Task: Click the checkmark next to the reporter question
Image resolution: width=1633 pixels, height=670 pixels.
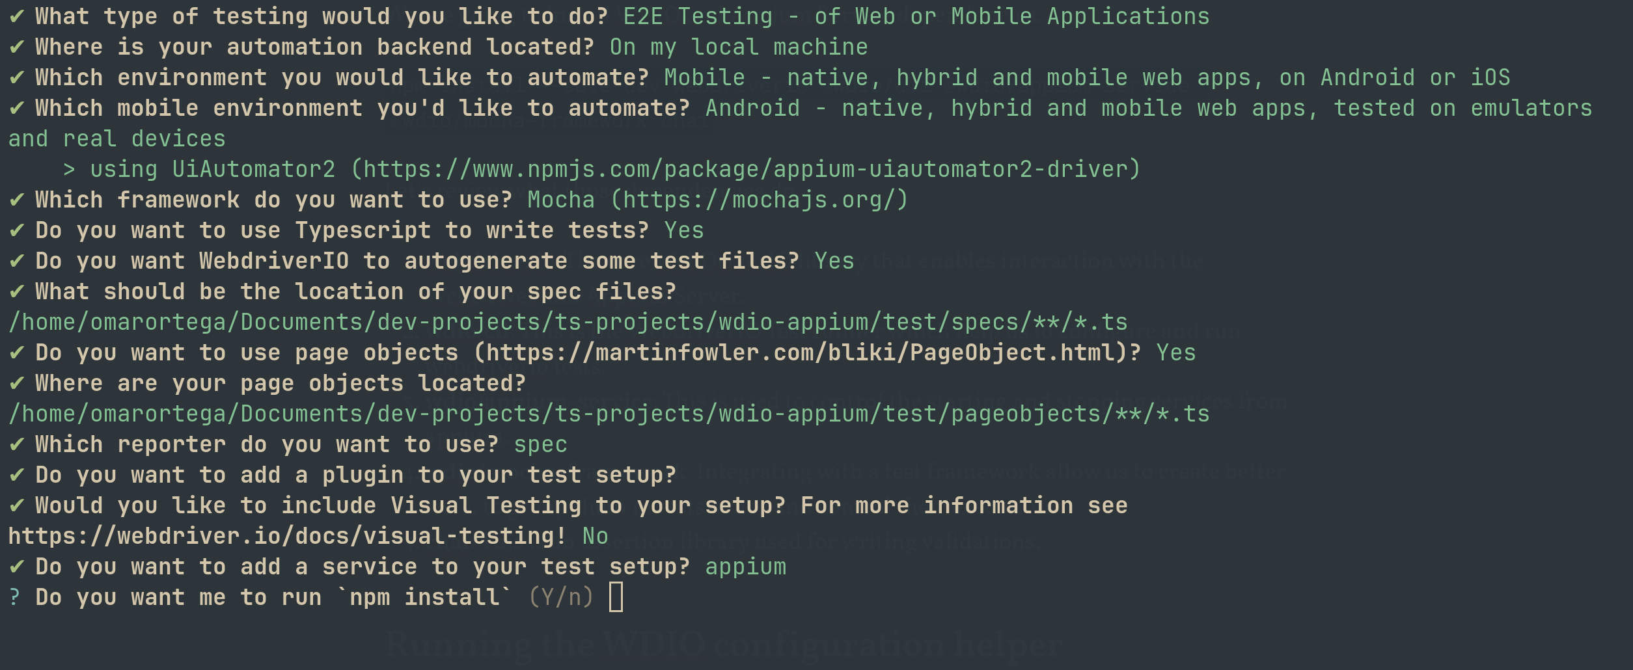Action: [17, 444]
